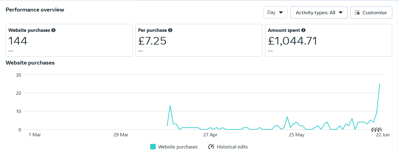The height and width of the screenshot is (153, 398).
Task: Click the Historical edits legend icon
Action: coord(211,147)
